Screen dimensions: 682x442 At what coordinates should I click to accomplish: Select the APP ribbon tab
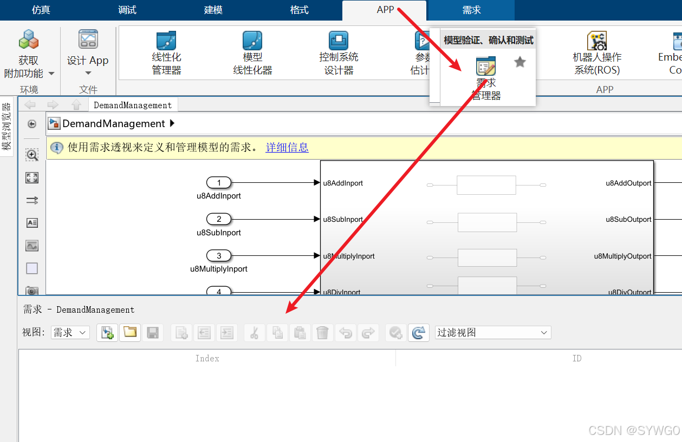coord(385,10)
